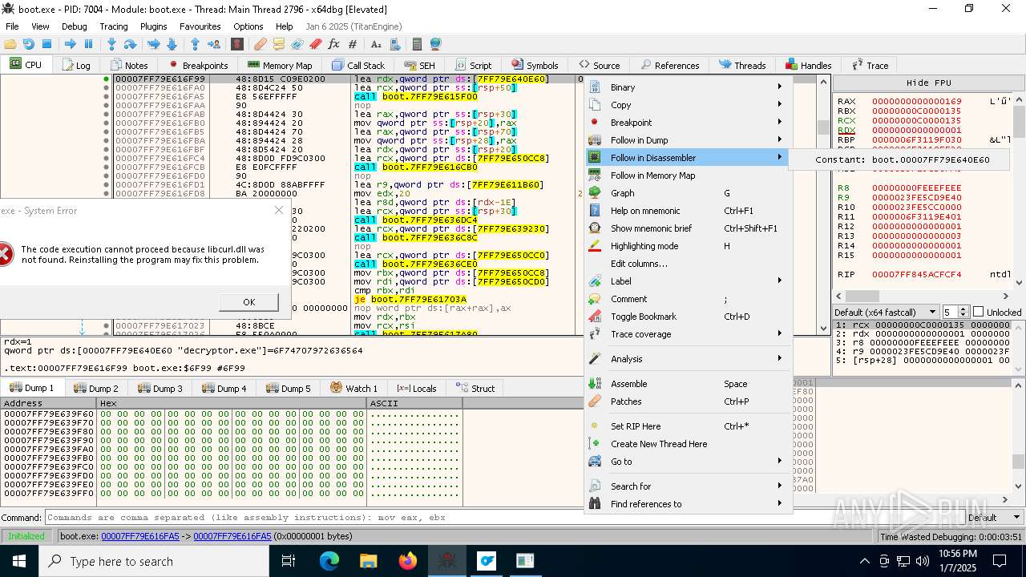Click the Trace Into toolbar icon
This screenshot has width=1026, height=577.
coord(153,44)
